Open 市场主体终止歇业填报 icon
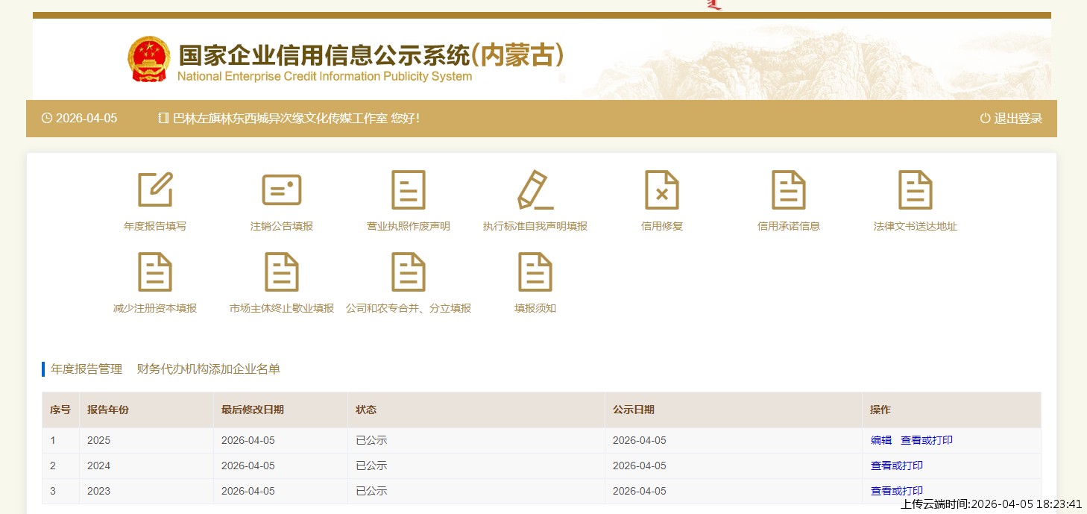 282,272
